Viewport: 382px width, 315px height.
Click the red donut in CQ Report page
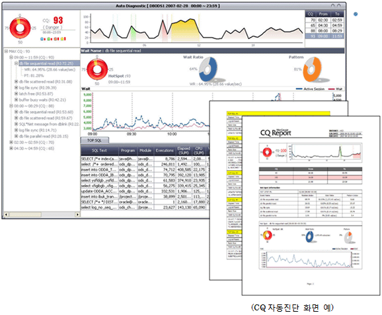click(x=267, y=152)
